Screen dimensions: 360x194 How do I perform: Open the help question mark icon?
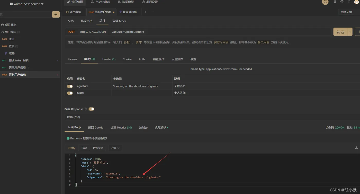point(342,2)
